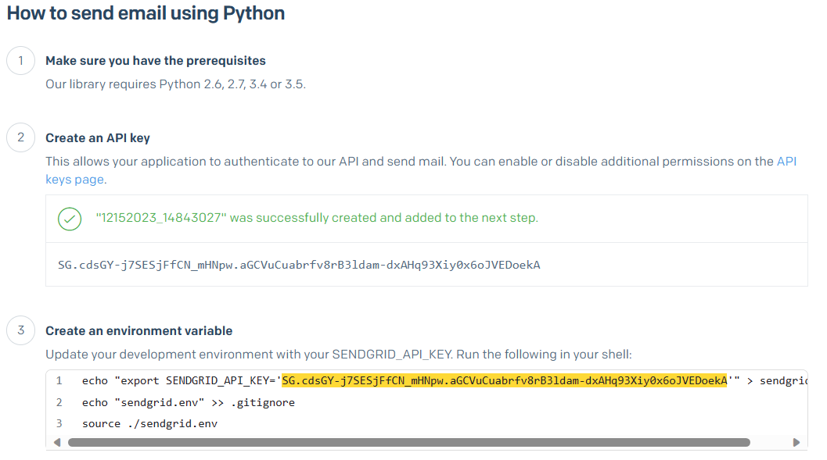Select the 'Create an environment variable' step title
The width and height of the screenshot is (827, 460).
pyautogui.click(x=138, y=330)
